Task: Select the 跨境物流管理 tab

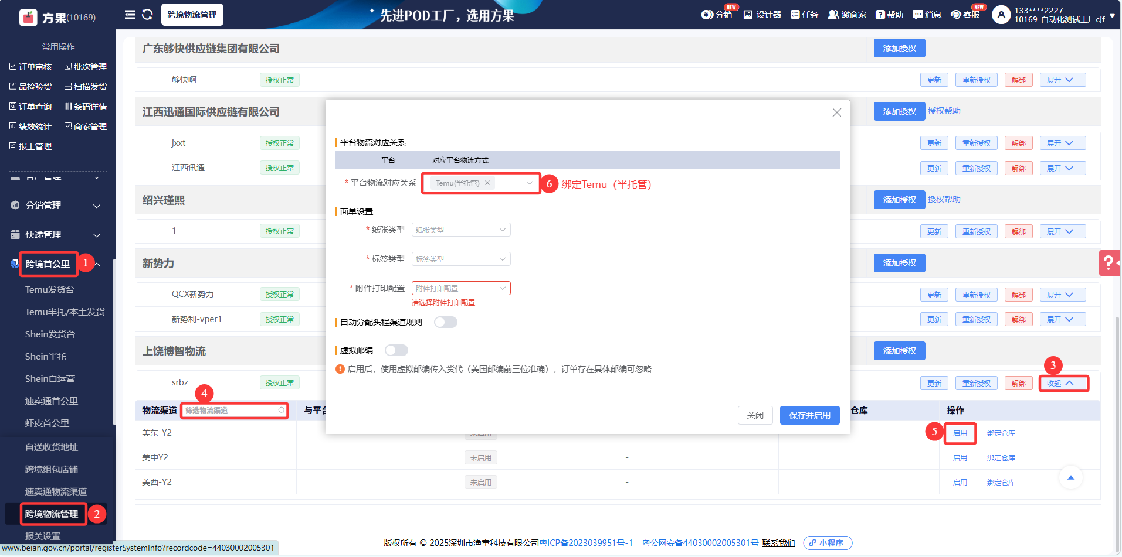Action: pyautogui.click(x=192, y=15)
